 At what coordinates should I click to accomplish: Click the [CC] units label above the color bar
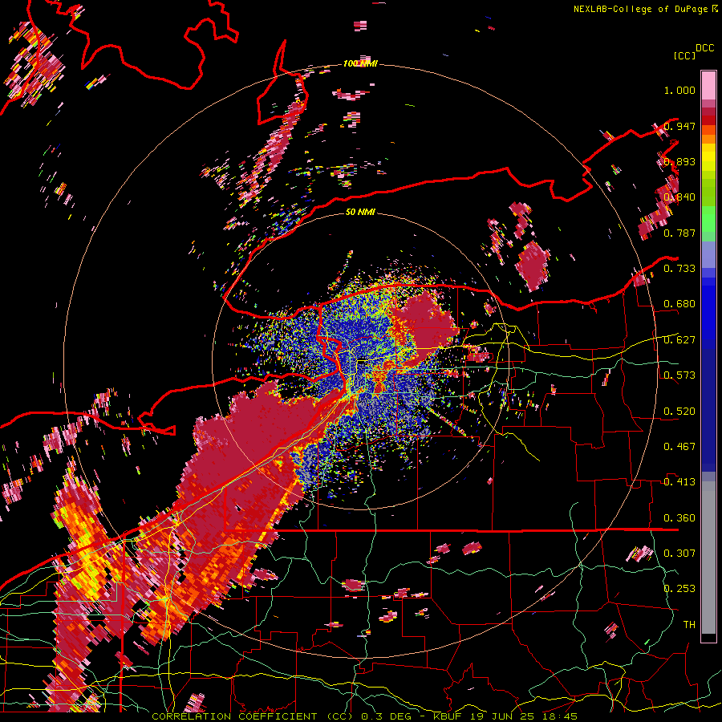point(683,55)
